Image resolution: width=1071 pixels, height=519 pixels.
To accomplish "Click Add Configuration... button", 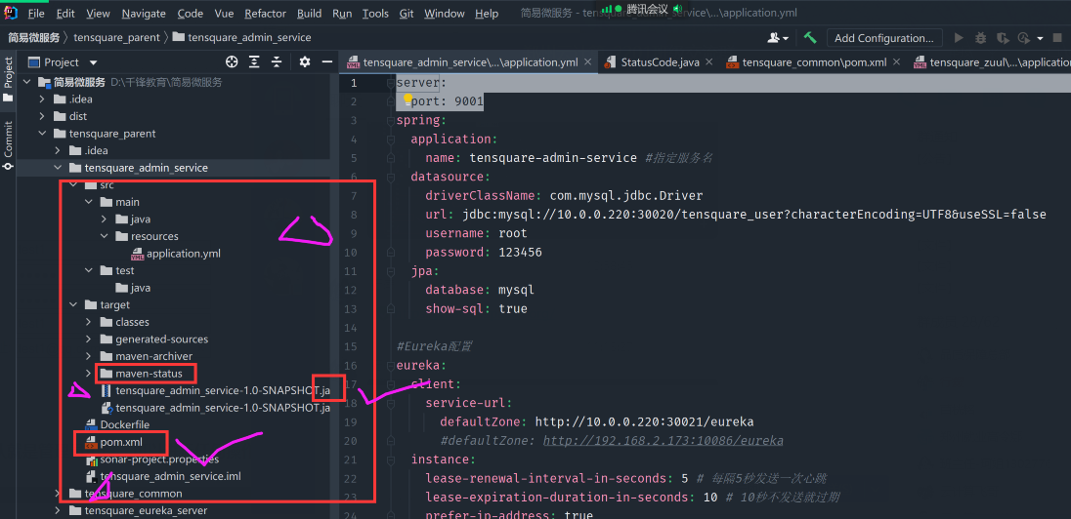I will coord(883,38).
